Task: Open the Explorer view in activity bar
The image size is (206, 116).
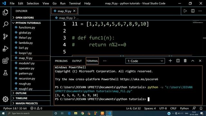Action: click(5, 12)
